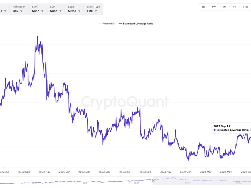Click the cut-off dropdown arrow left of Resolution

(4, 11)
